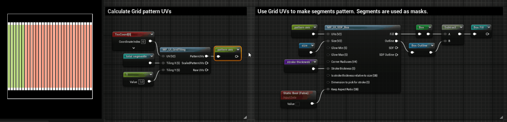Click the Glow Min (S) input pin
Screen dimensions: 507x122
pos(328,48)
